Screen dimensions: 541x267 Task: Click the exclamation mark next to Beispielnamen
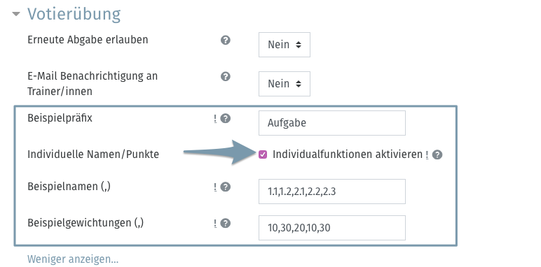215,187
